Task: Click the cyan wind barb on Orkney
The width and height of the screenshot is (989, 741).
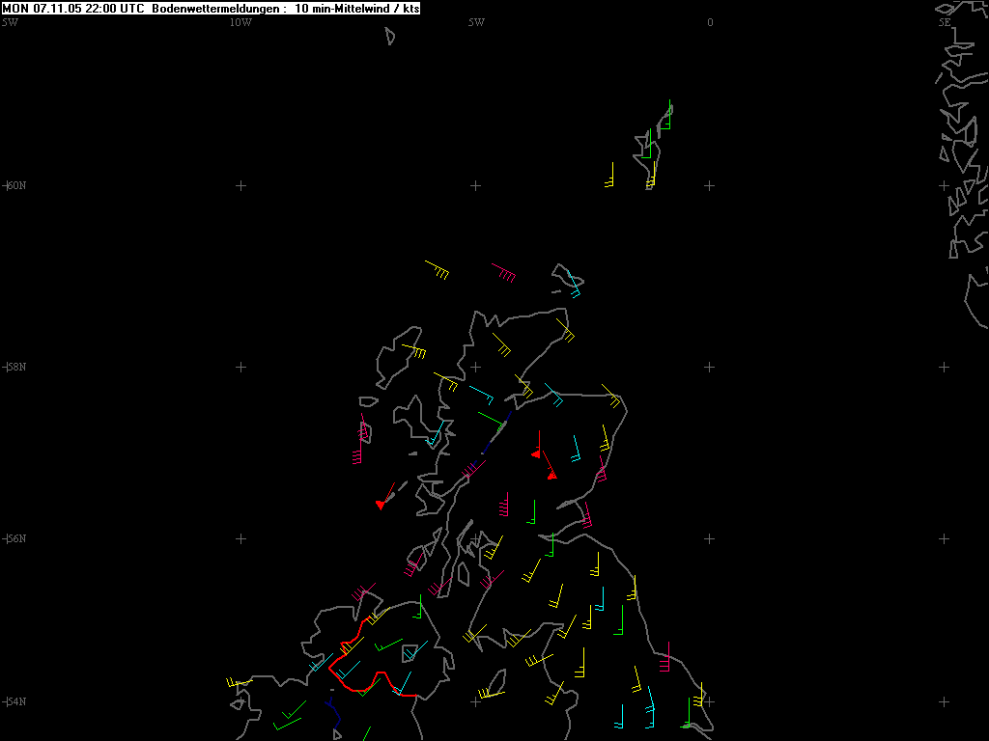Action: 575,287
